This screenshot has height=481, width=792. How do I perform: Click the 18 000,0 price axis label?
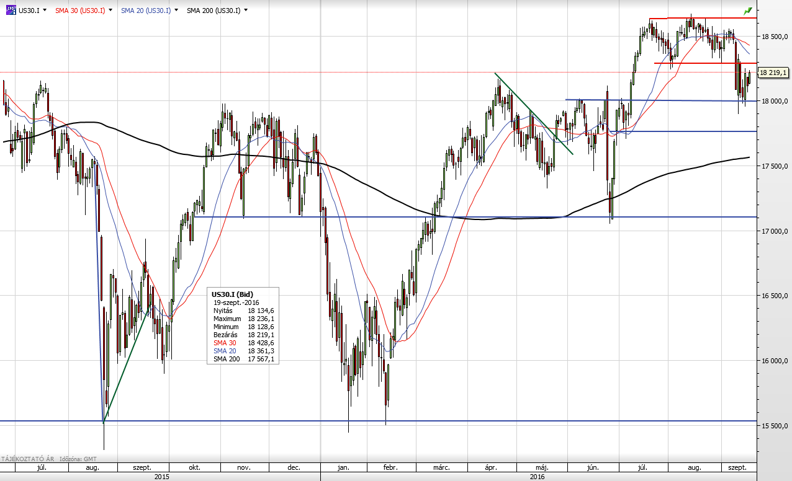775,101
